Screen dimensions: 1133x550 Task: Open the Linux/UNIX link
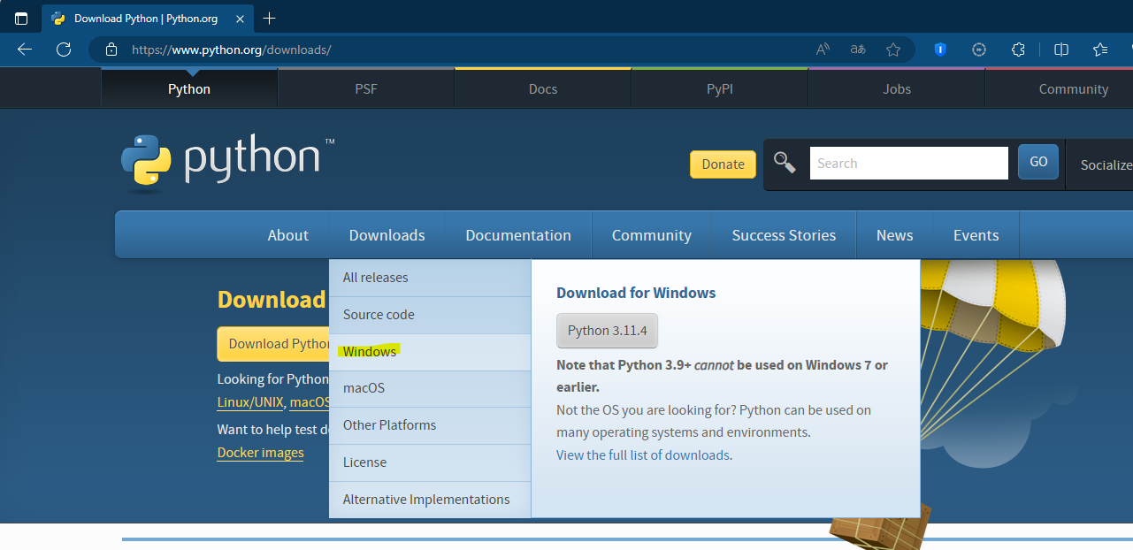pyautogui.click(x=250, y=402)
